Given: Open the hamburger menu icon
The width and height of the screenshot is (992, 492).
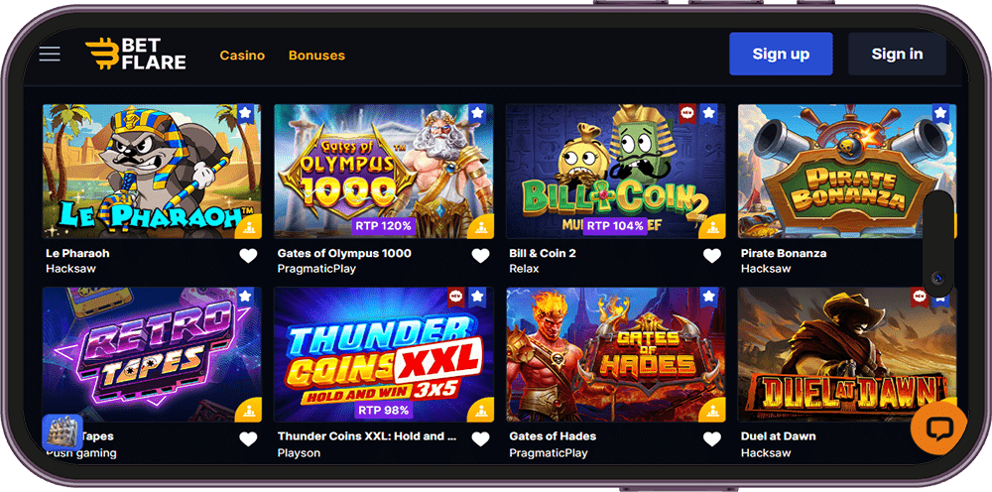Looking at the screenshot, I should click(x=50, y=54).
